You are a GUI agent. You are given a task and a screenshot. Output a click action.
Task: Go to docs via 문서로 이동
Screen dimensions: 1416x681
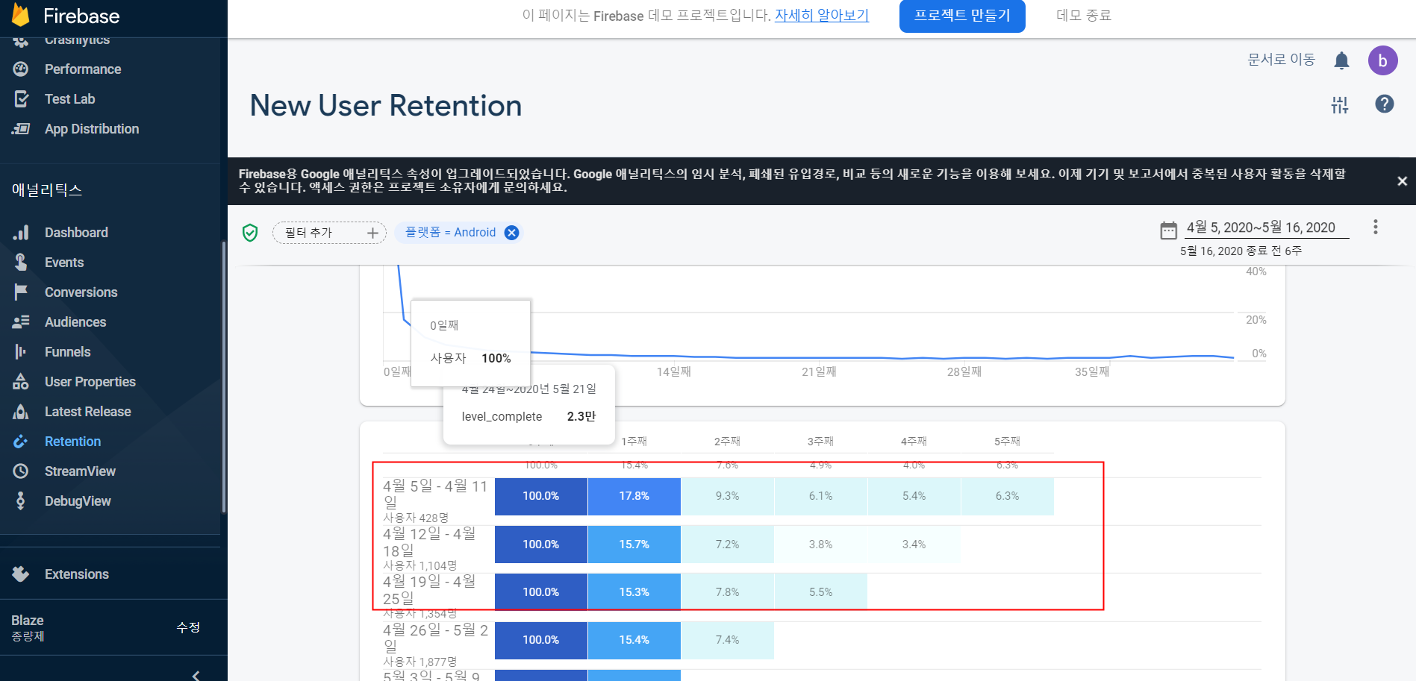pyautogui.click(x=1281, y=60)
